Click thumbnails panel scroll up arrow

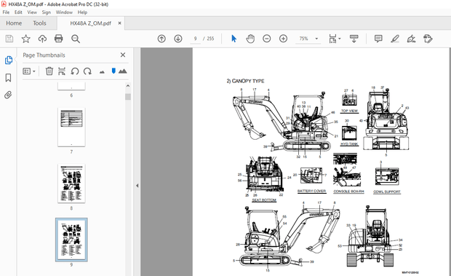click(128, 86)
